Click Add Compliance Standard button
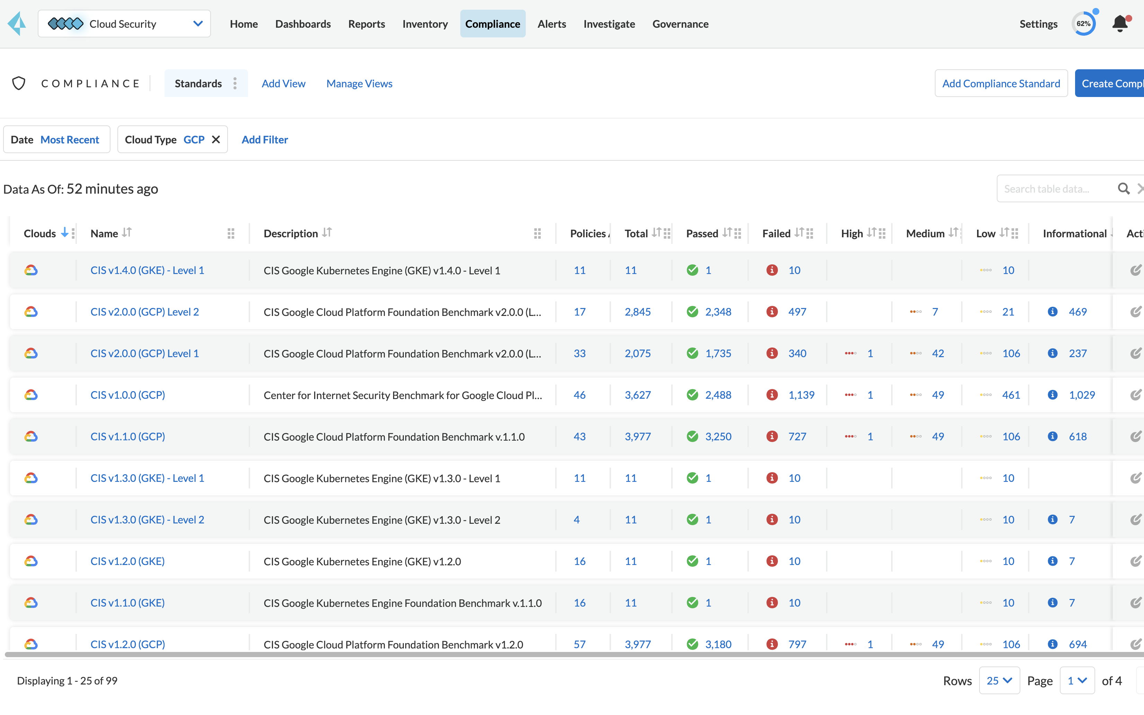This screenshot has height=715, width=1144. click(x=1001, y=82)
